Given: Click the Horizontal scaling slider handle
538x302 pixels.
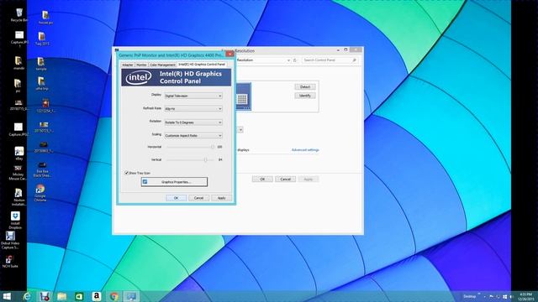Looking at the screenshot, I should click(213, 147).
